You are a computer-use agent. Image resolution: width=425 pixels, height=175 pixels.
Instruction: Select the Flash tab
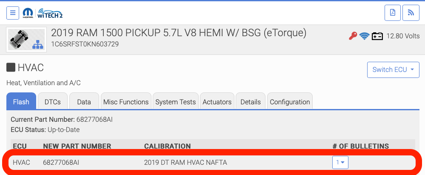tap(21, 102)
